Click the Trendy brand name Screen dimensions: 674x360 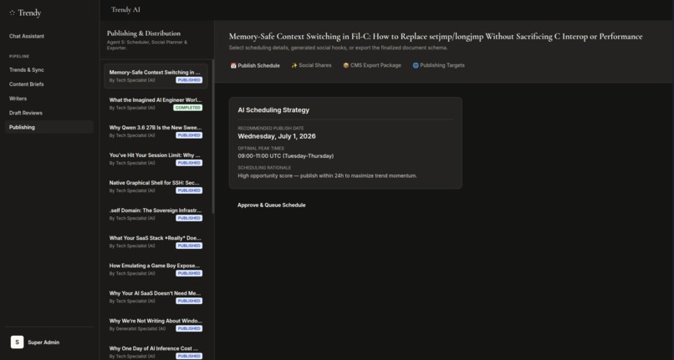(29, 13)
